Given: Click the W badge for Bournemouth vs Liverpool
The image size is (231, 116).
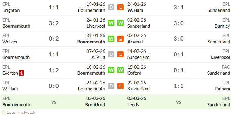Looking at the screenshot, I should pyautogui.click(x=111, y=23).
